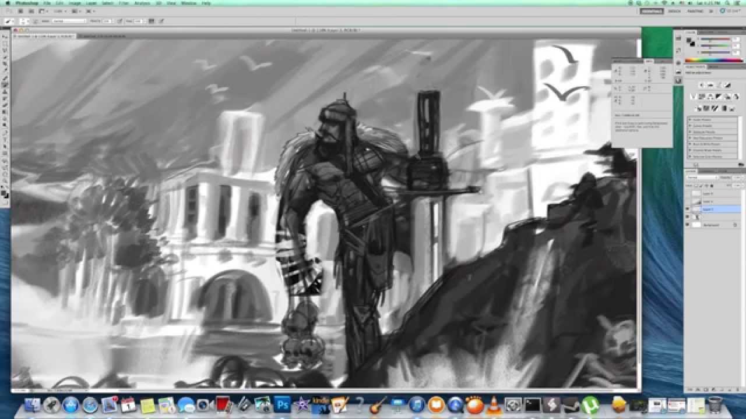The image size is (746, 419).
Task: Pick a color from the spectrum ramp
Action: coord(713,61)
